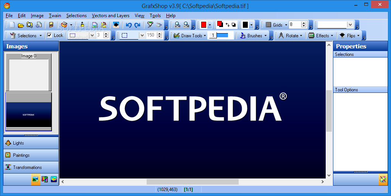391x196 pixels.
Task: Open the Selections menu in menu bar
Action: click(76, 15)
